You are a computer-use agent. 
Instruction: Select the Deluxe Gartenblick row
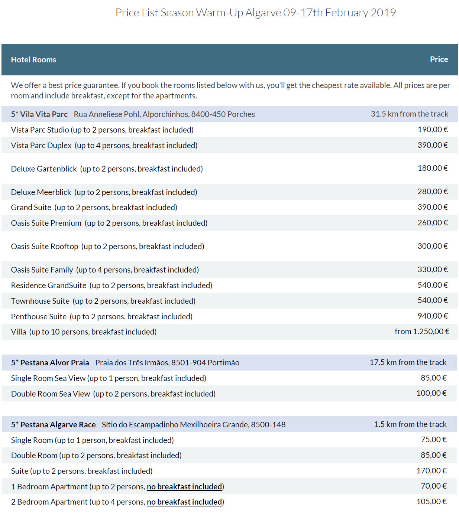click(x=230, y=169)
